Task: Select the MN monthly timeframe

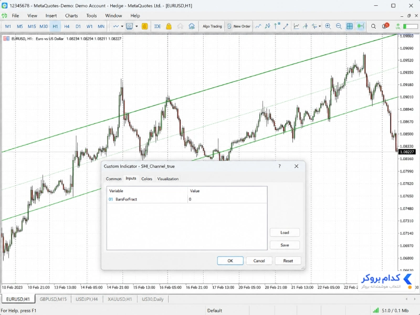Action: pyautogui.click(x=101, y=26)
